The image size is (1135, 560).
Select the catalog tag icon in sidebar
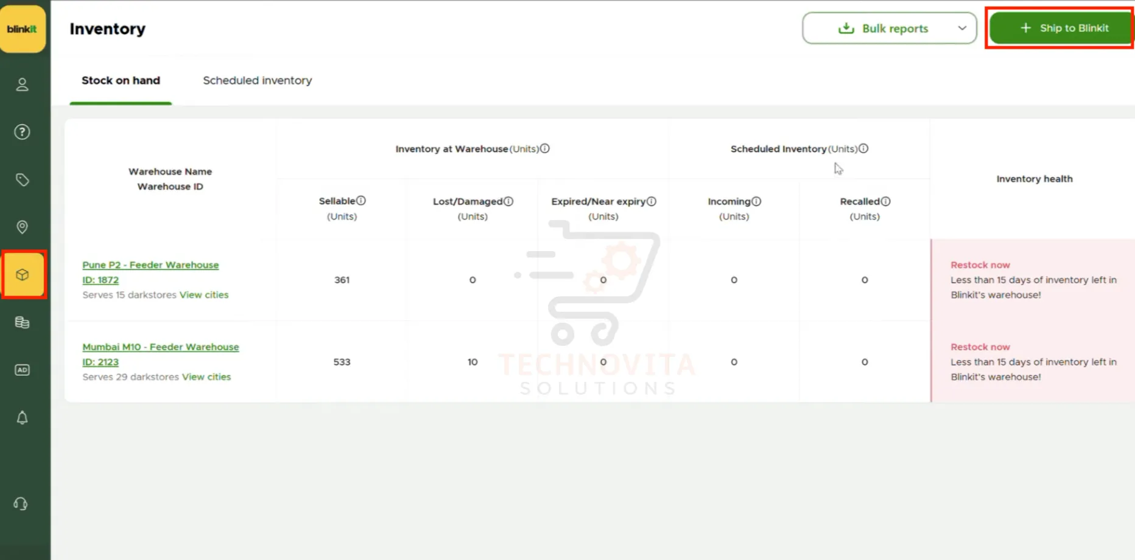click(x=23, y=179)
